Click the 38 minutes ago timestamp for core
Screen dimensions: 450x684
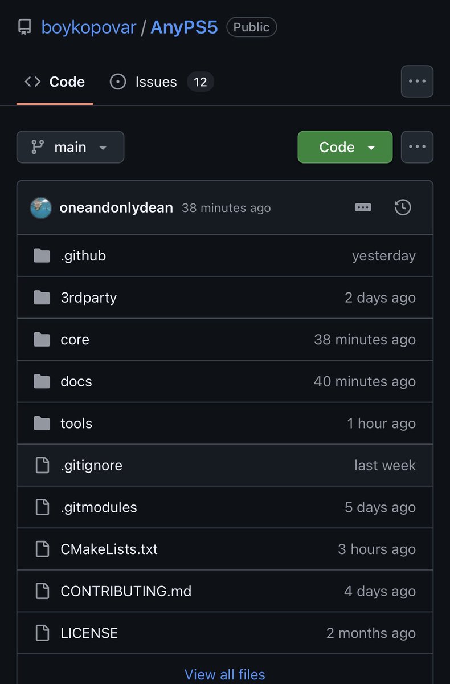365,340
